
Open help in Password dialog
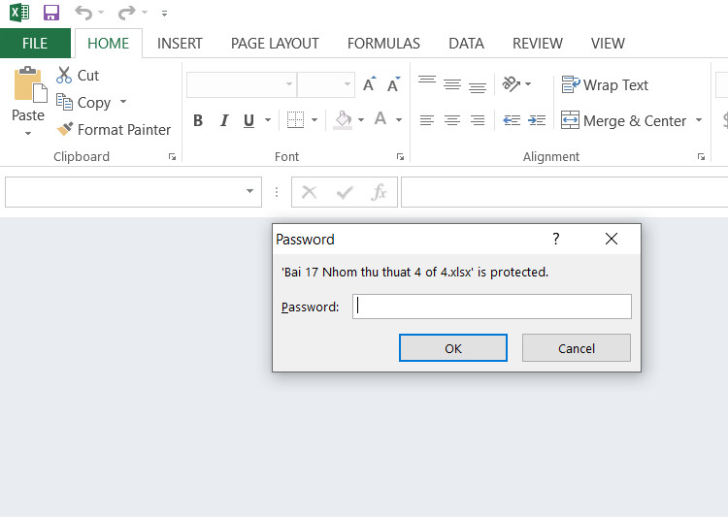555,239
